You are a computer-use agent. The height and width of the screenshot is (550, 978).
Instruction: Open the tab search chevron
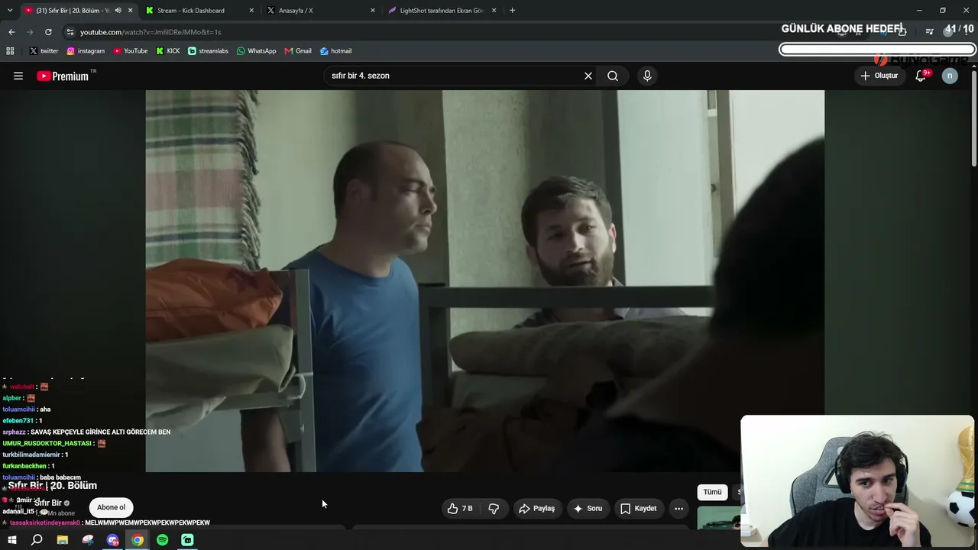pos(11,11)
